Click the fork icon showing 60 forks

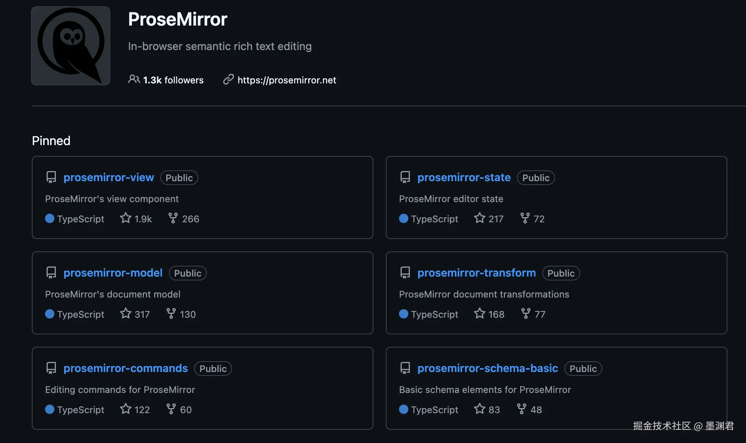point(171,409)
